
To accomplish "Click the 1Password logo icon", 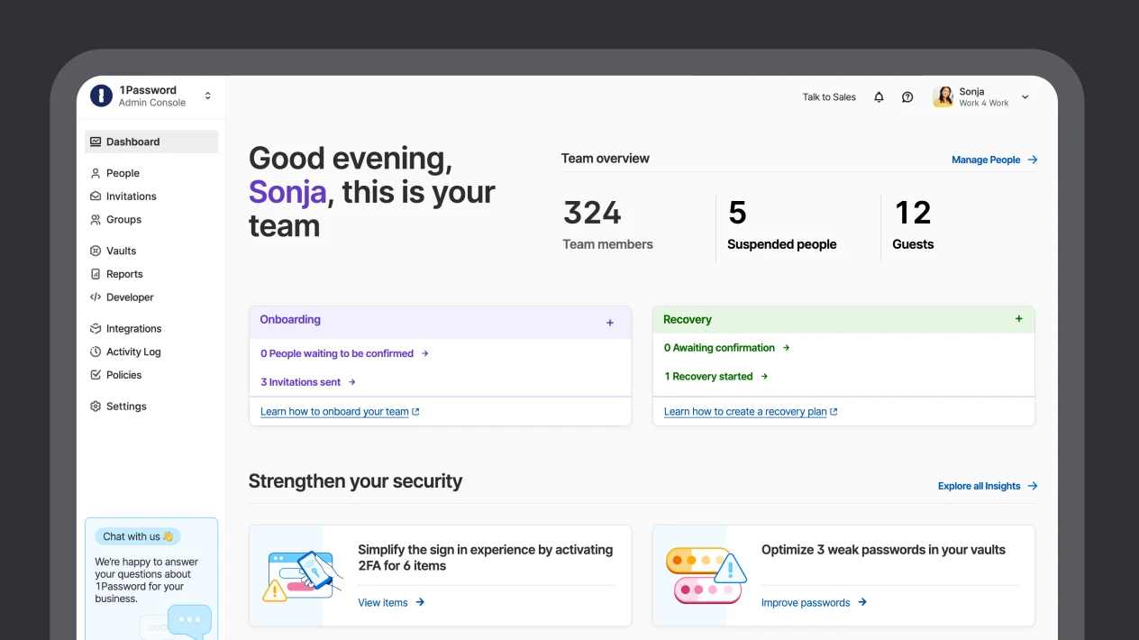I will pyautogui.click(x=101, y=96).
